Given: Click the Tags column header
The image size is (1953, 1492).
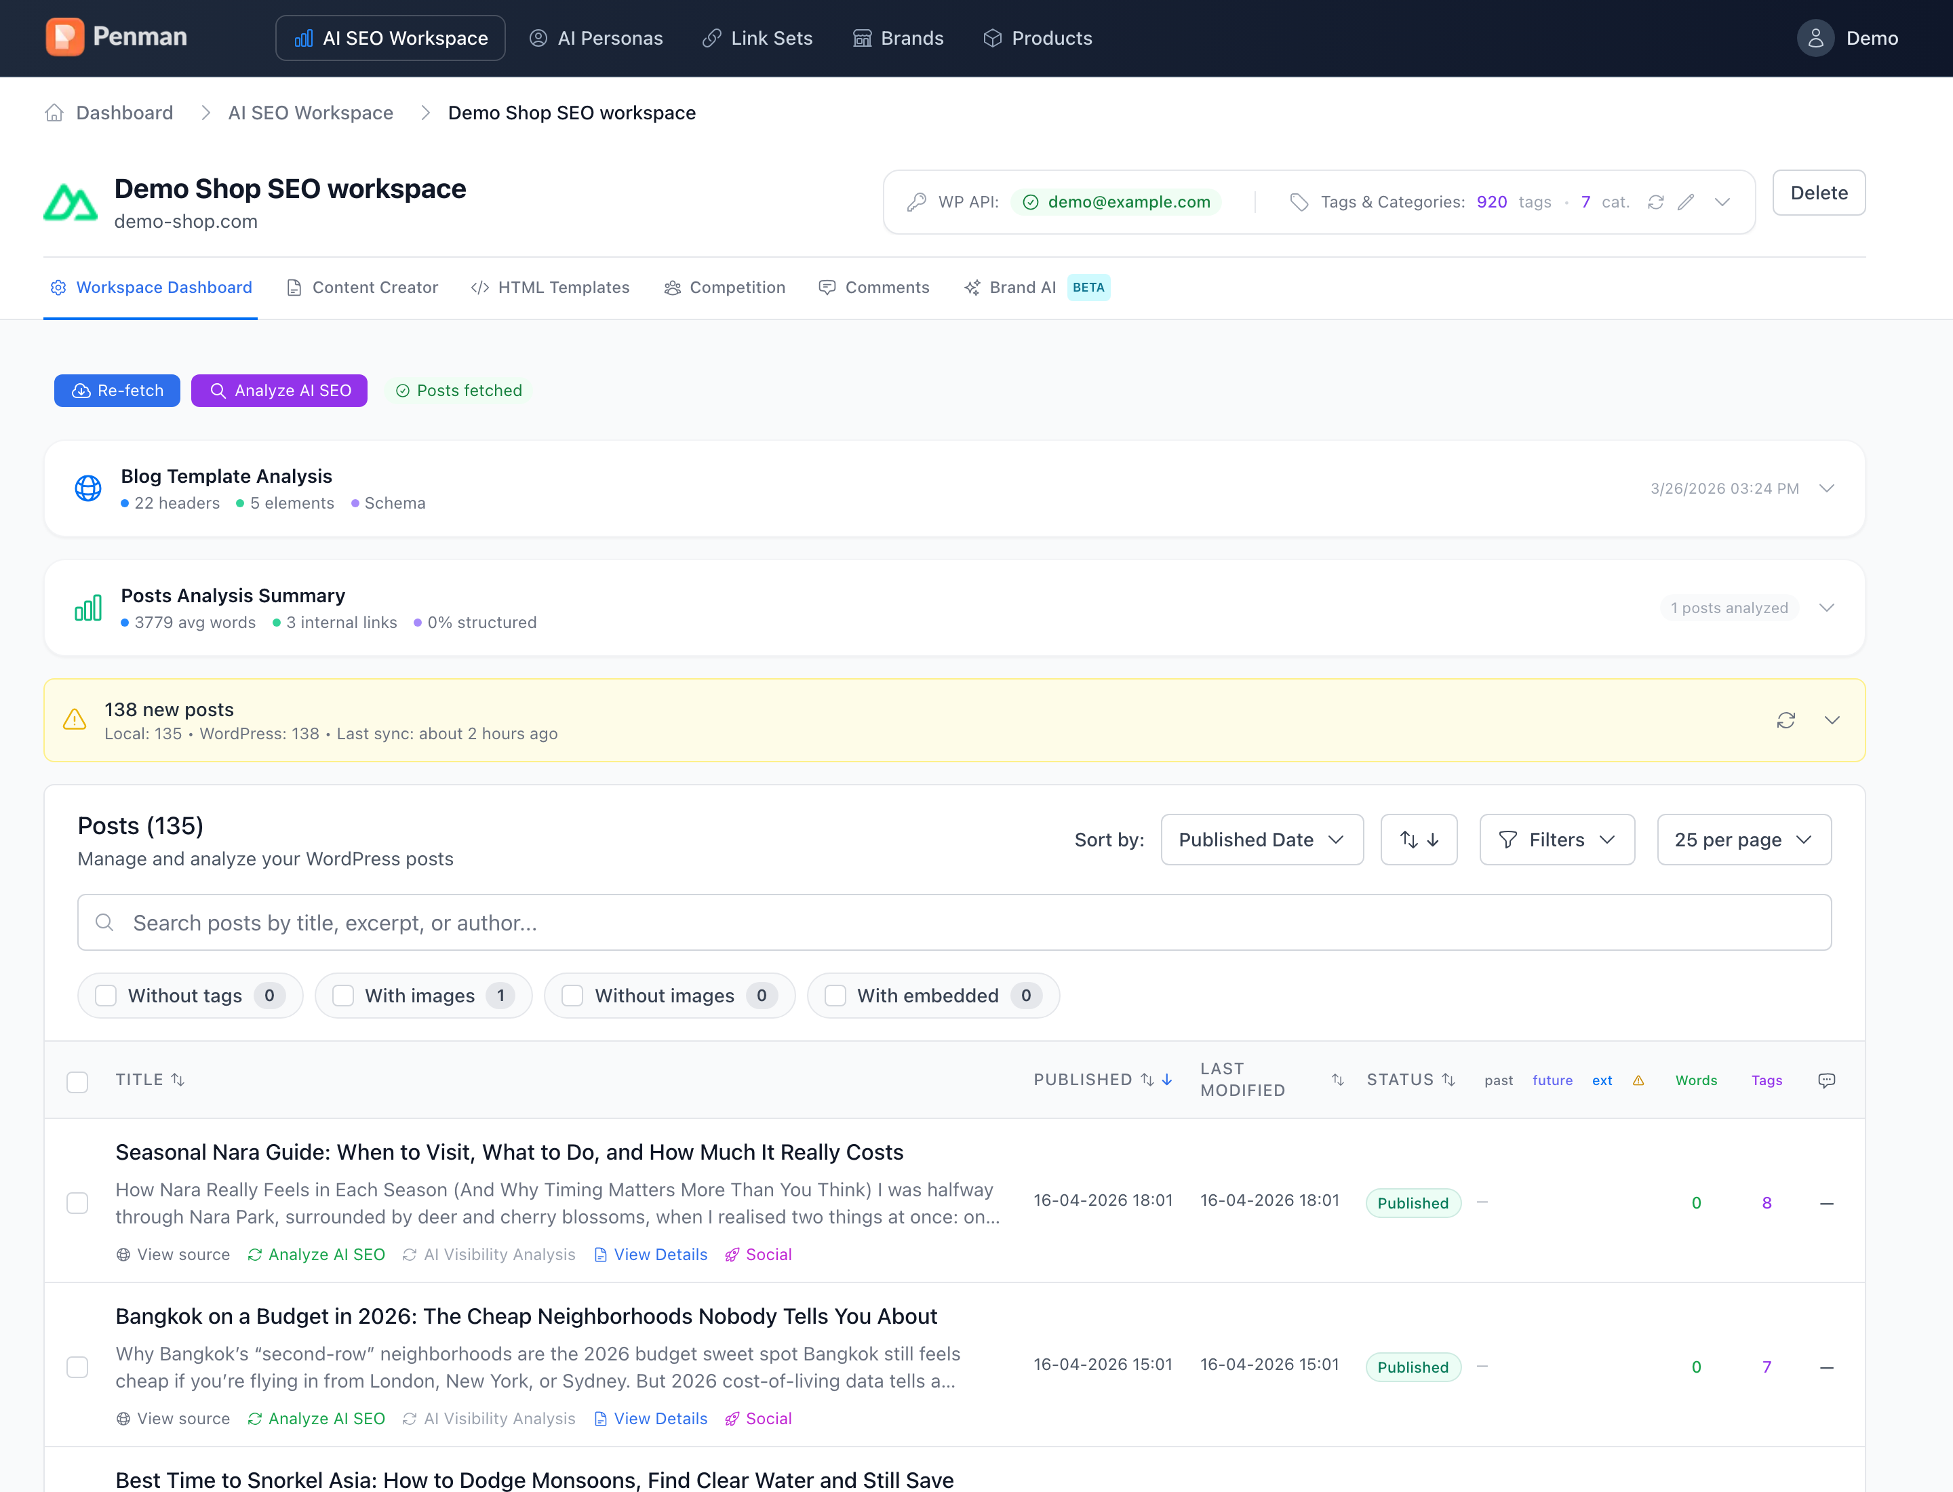Looking at the screenshot, I should point(1767,1081).
